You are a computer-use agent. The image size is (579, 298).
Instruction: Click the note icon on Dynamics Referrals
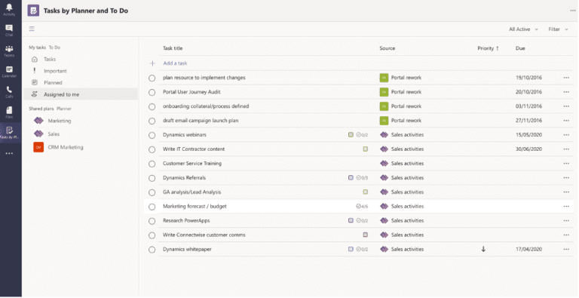pos(351,178)
